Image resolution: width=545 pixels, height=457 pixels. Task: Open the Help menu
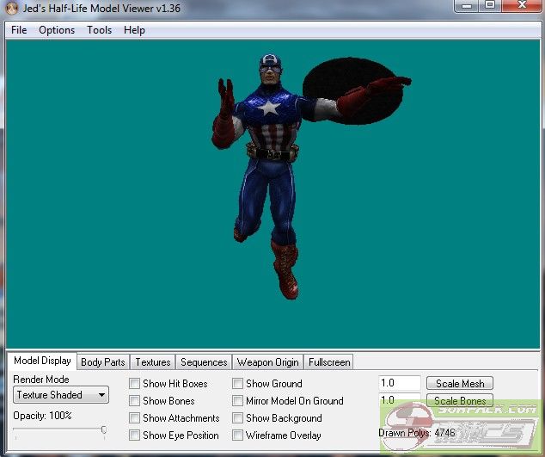tap(134, 30)
